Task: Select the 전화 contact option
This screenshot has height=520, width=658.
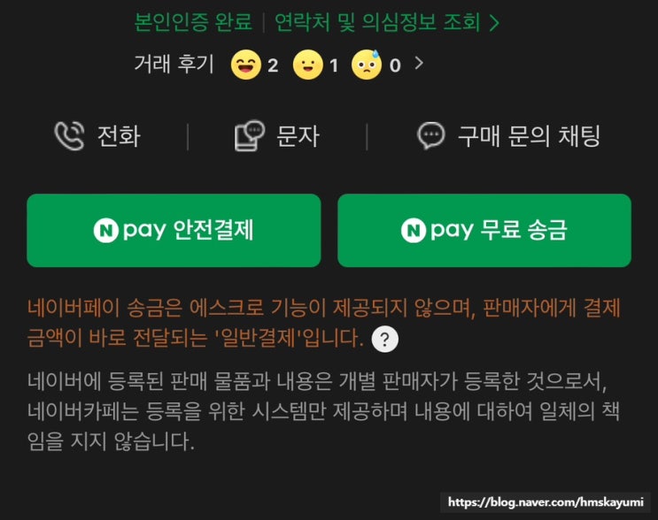Action: (97, 136)
